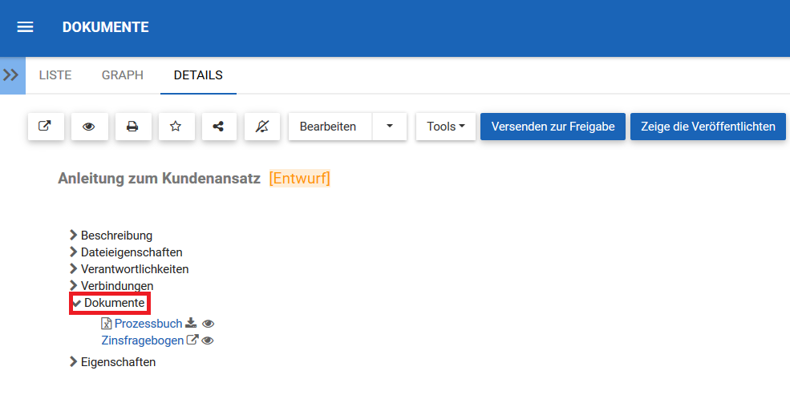Expand the Beschreibung section
The height and width of the screenshot is (419, 790).
(x=116, y=236)
